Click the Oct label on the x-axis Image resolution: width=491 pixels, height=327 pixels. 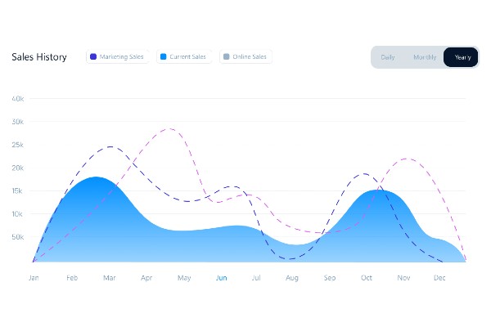point(367,278)
